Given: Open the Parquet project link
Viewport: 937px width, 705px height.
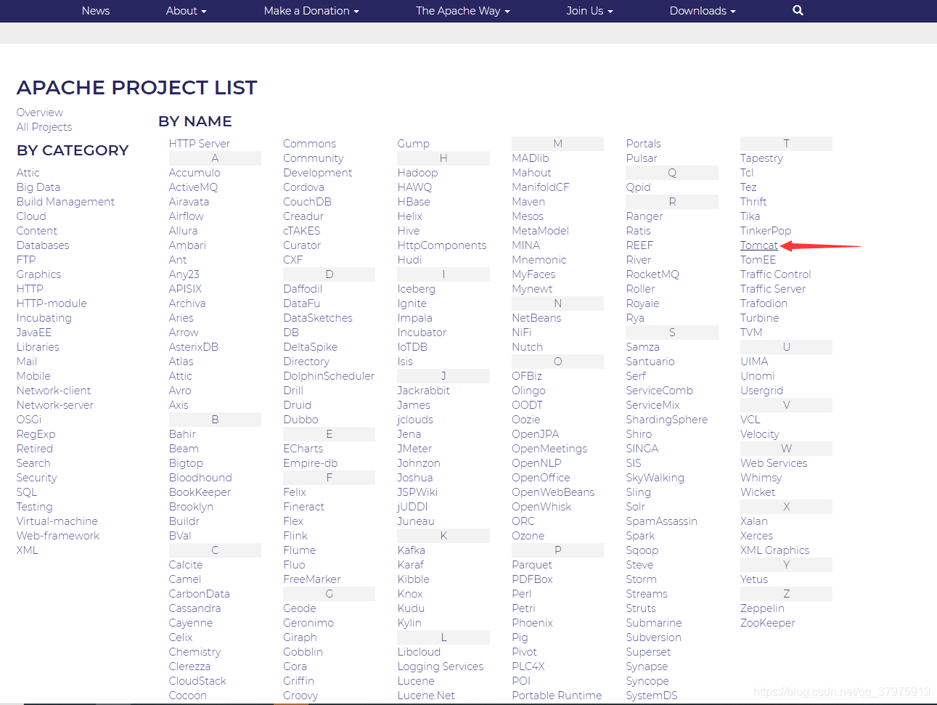Looking at the screenshot, I should [532, 565].
